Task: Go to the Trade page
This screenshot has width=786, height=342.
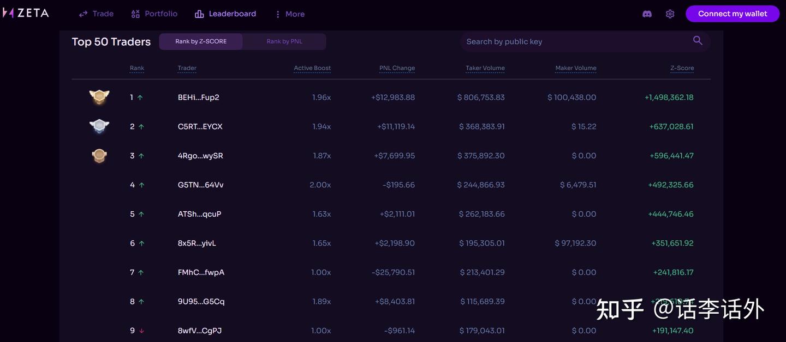Action: pos(97,14)
